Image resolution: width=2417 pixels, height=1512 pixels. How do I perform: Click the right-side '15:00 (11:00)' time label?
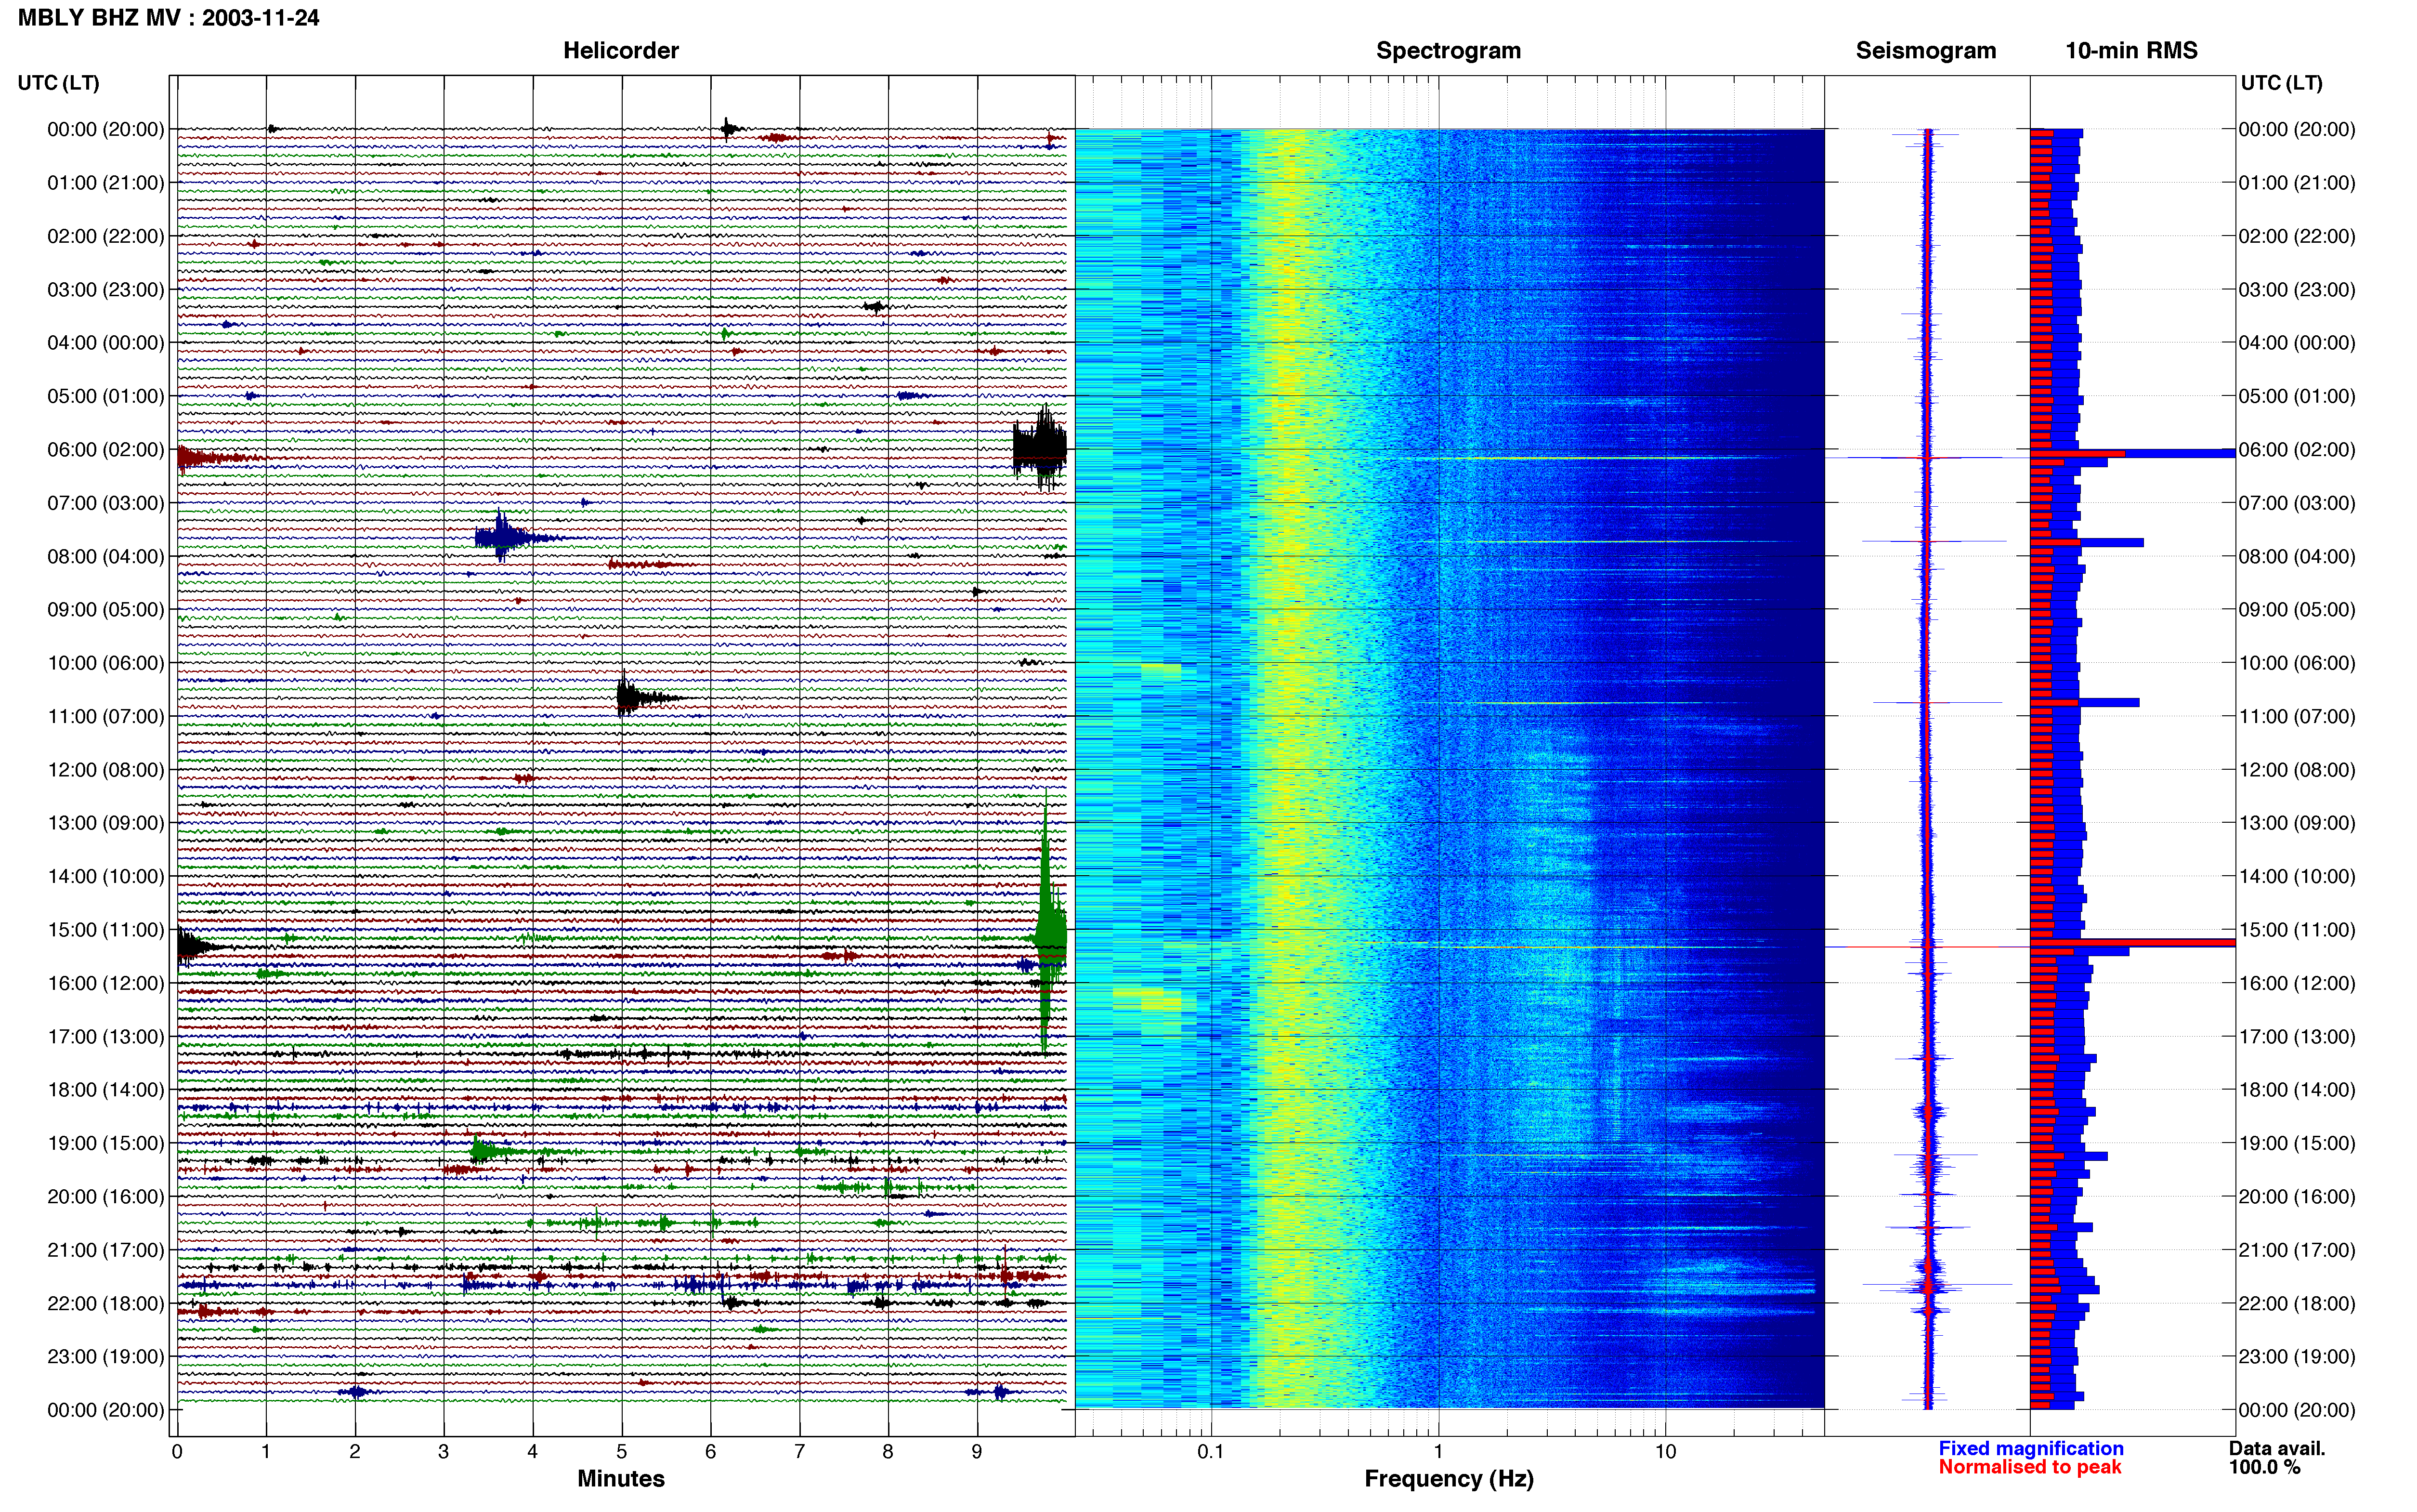point(2297,930)
